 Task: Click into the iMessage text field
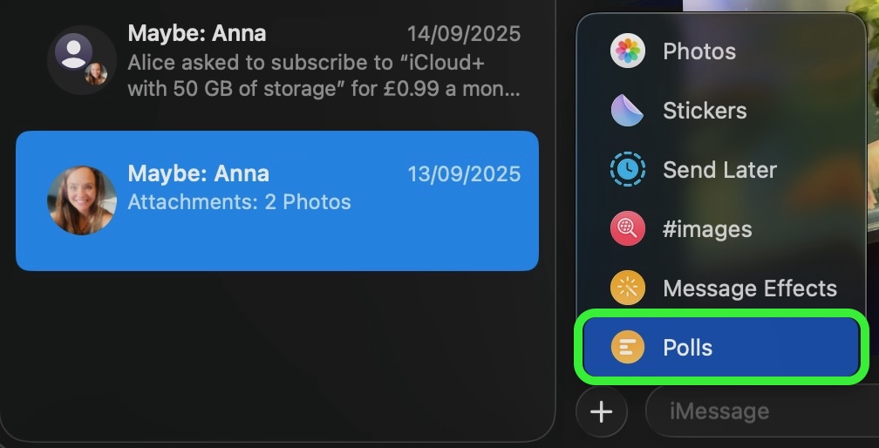(x=759, y=411)
